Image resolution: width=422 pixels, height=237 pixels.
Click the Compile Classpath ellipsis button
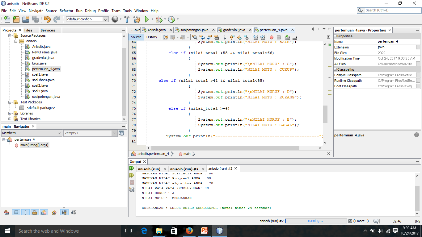click(418, 75)
